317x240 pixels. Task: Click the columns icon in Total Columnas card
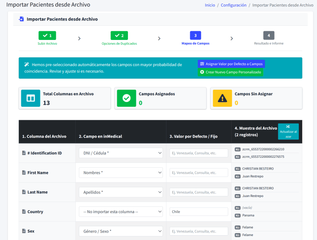pos(31,98)
